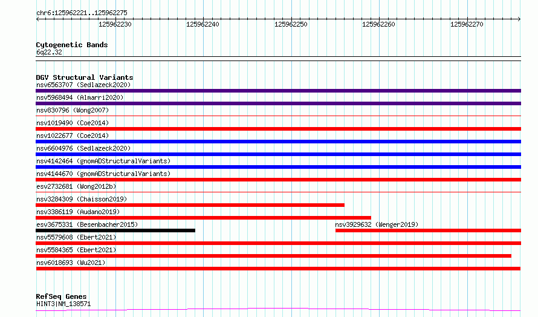Click the red bar for nsv3929632

coord(428,230)
